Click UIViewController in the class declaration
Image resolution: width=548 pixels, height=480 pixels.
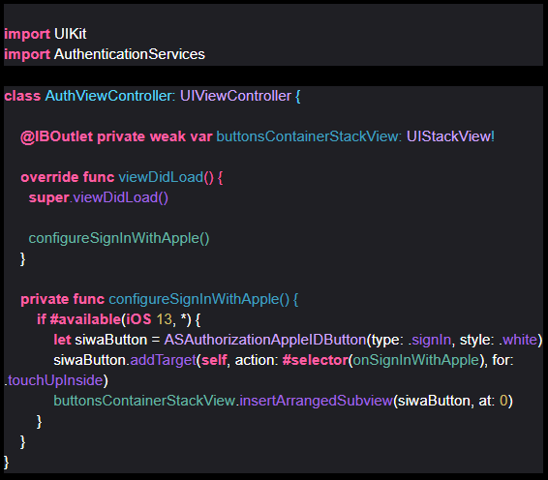(x=235, y=96)
